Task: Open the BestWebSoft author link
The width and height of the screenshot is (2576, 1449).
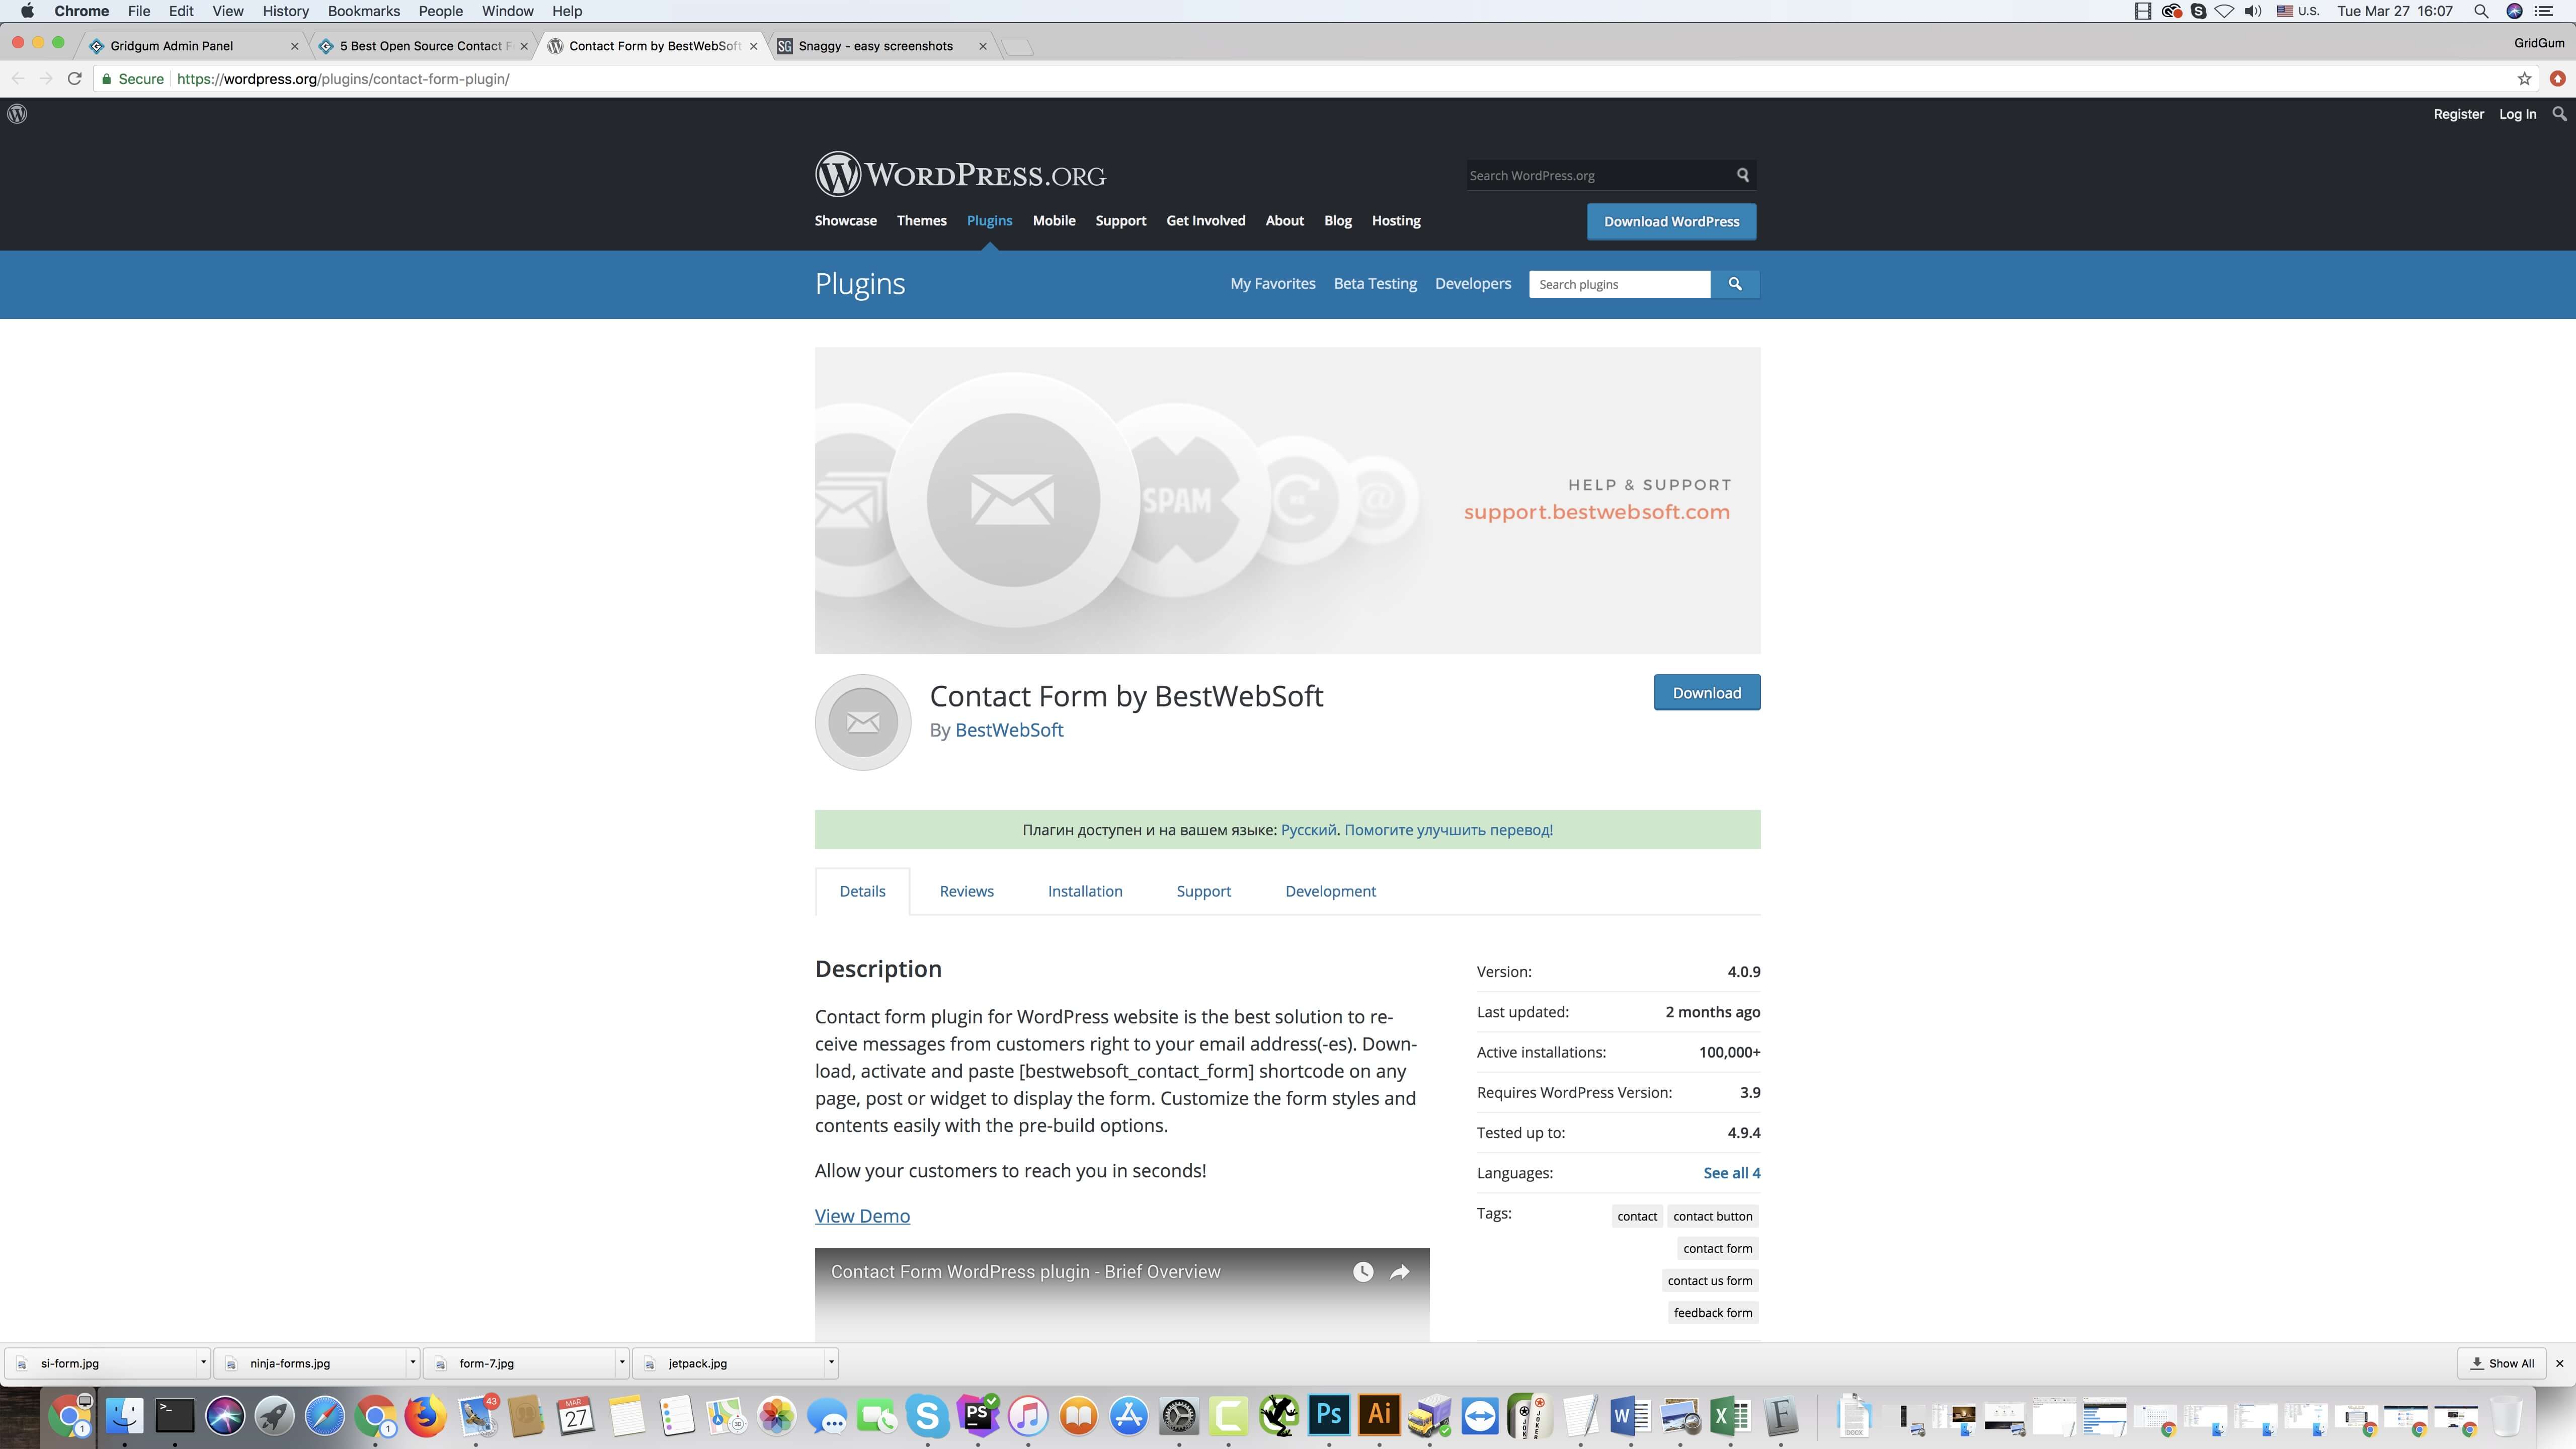Action: pyautogui.click(x=1009, y=730)
